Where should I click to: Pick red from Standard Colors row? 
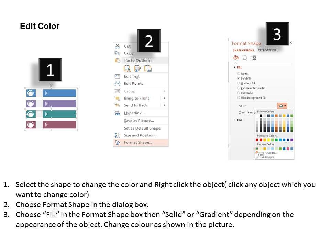point(261,140)
